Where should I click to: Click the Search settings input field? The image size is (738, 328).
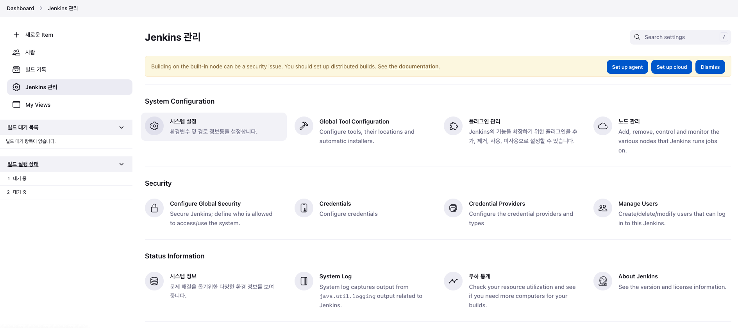point(680,37)
